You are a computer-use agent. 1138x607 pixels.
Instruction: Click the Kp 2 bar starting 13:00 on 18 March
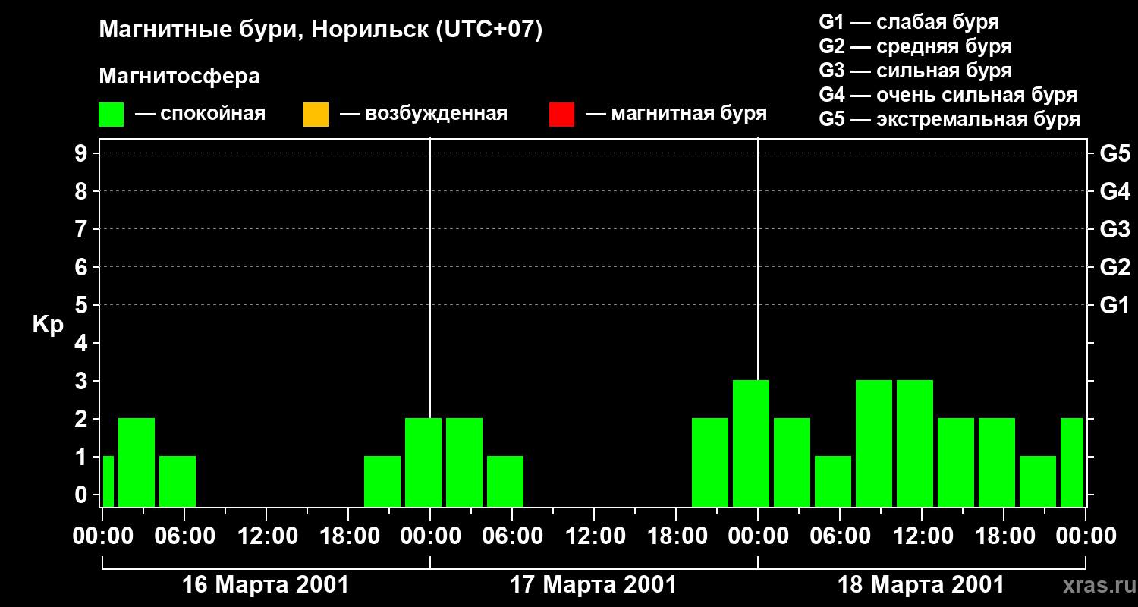point(956,462)
